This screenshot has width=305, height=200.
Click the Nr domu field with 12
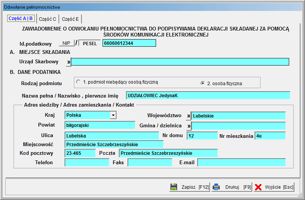point(202,136)
